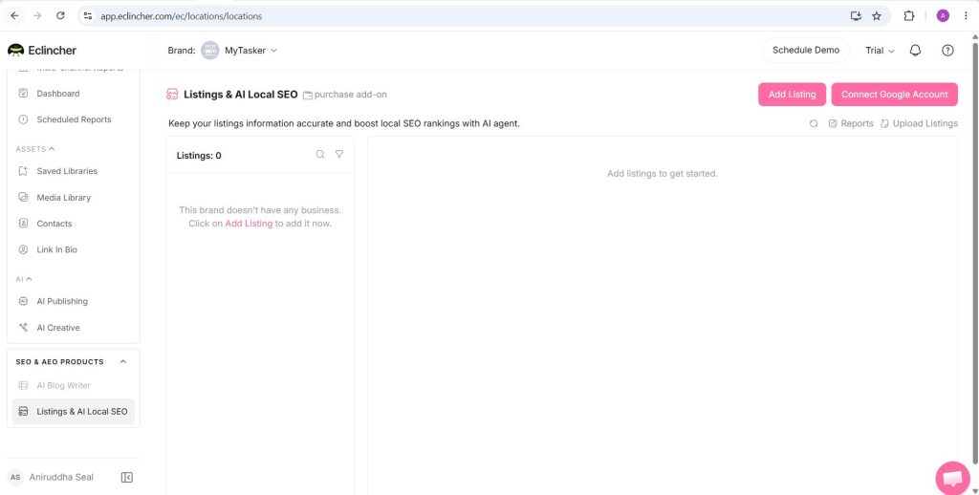Viewport: 979px width, 495px height.
Task: Open AI Creative in the sidebar
Action: (58, 327)
